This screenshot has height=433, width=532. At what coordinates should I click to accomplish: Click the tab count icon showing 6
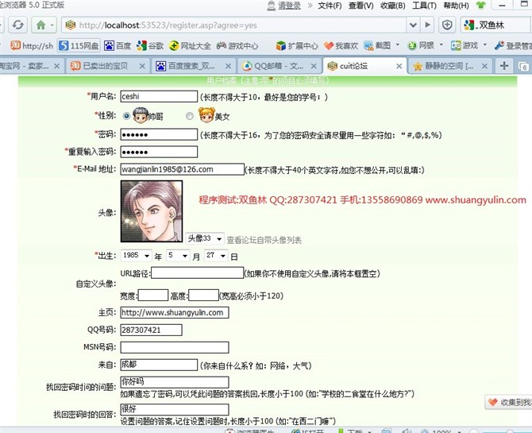[x=522, y=66]
